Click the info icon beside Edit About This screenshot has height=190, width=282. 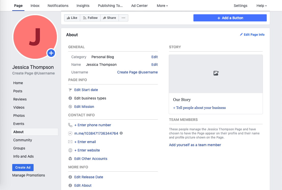(70, 185)
